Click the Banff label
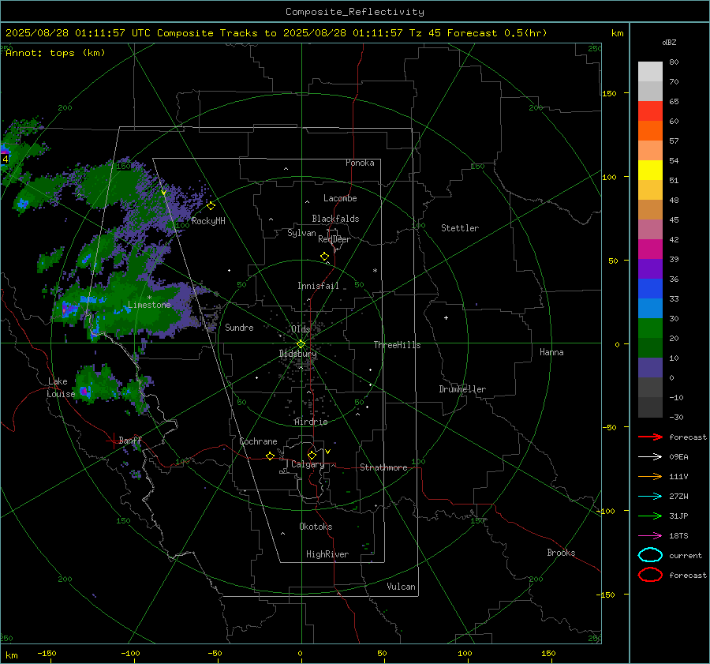Image resolution: width=710 pixels, height=664 pixels. [130, 440]
